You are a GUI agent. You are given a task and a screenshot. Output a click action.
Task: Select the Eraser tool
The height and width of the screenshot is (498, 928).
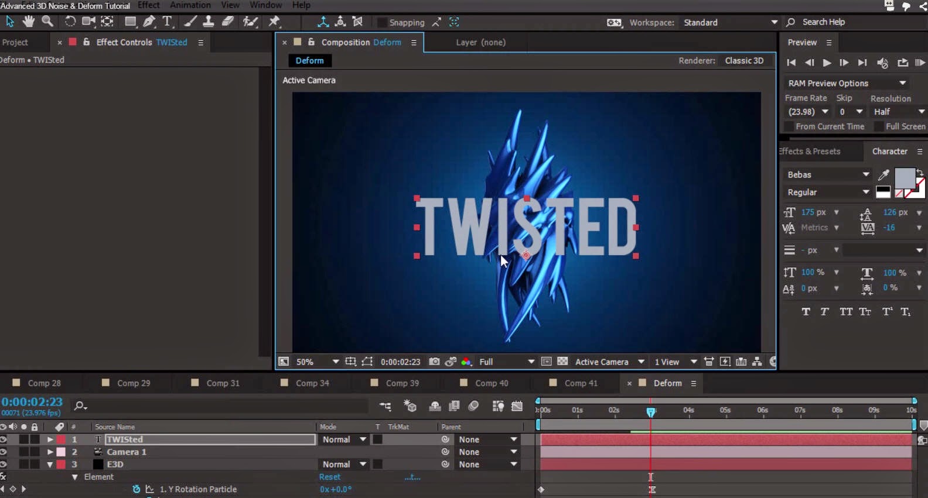[228, 22]
